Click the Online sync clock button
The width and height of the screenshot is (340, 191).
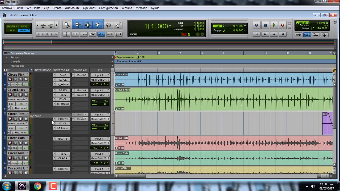[256, 25]
